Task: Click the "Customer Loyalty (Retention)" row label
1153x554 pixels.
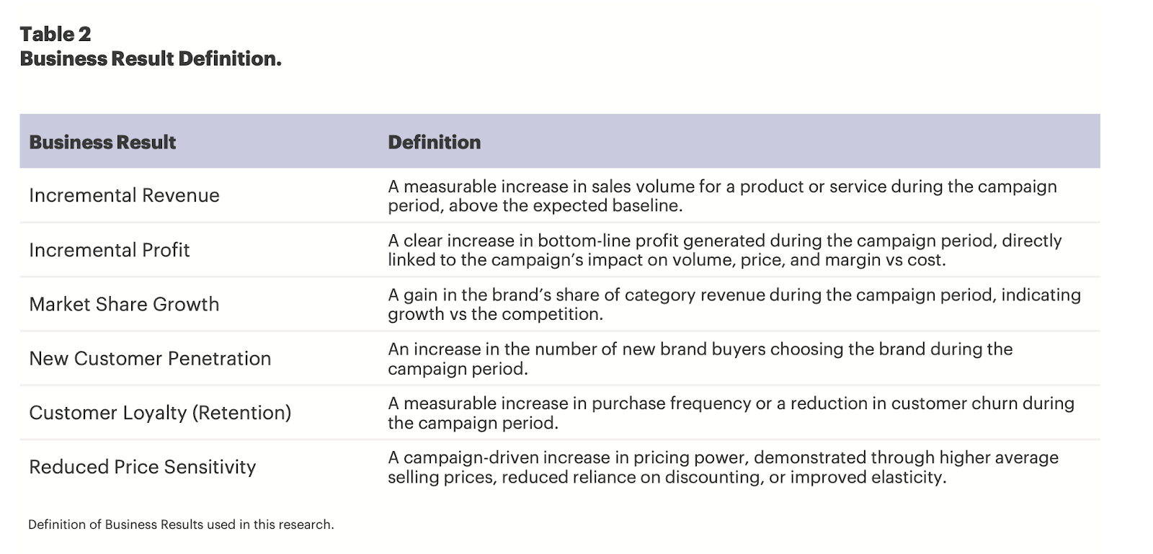Action: [x=160, y=412]
